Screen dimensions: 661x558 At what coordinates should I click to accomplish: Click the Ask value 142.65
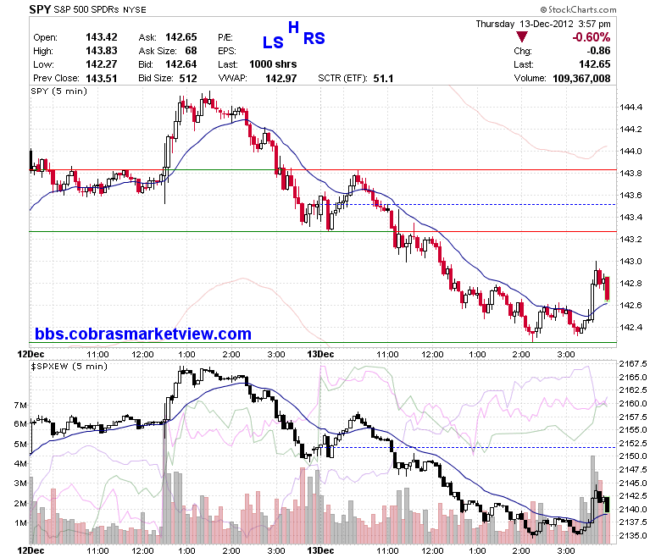181,37
